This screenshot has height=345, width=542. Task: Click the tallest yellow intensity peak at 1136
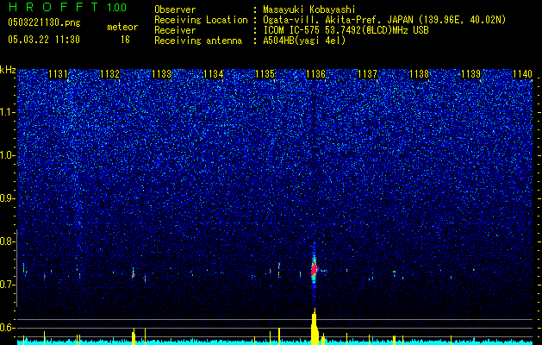click(315, 326)
